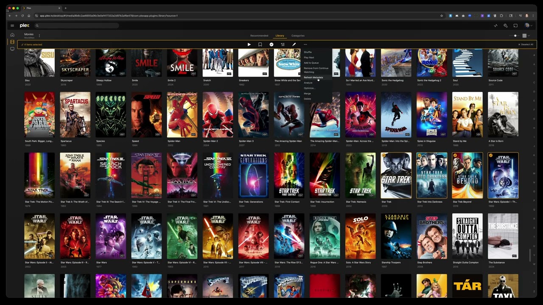This screenshot has height=305, width=543.
Task: Click the 'Spider-Man 2' title text
Action: click(210, 141)
